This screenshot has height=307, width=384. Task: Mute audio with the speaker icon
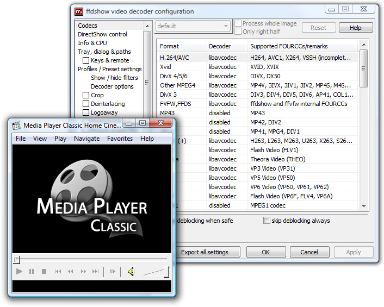pyautogui.click(x=131, y=272)
